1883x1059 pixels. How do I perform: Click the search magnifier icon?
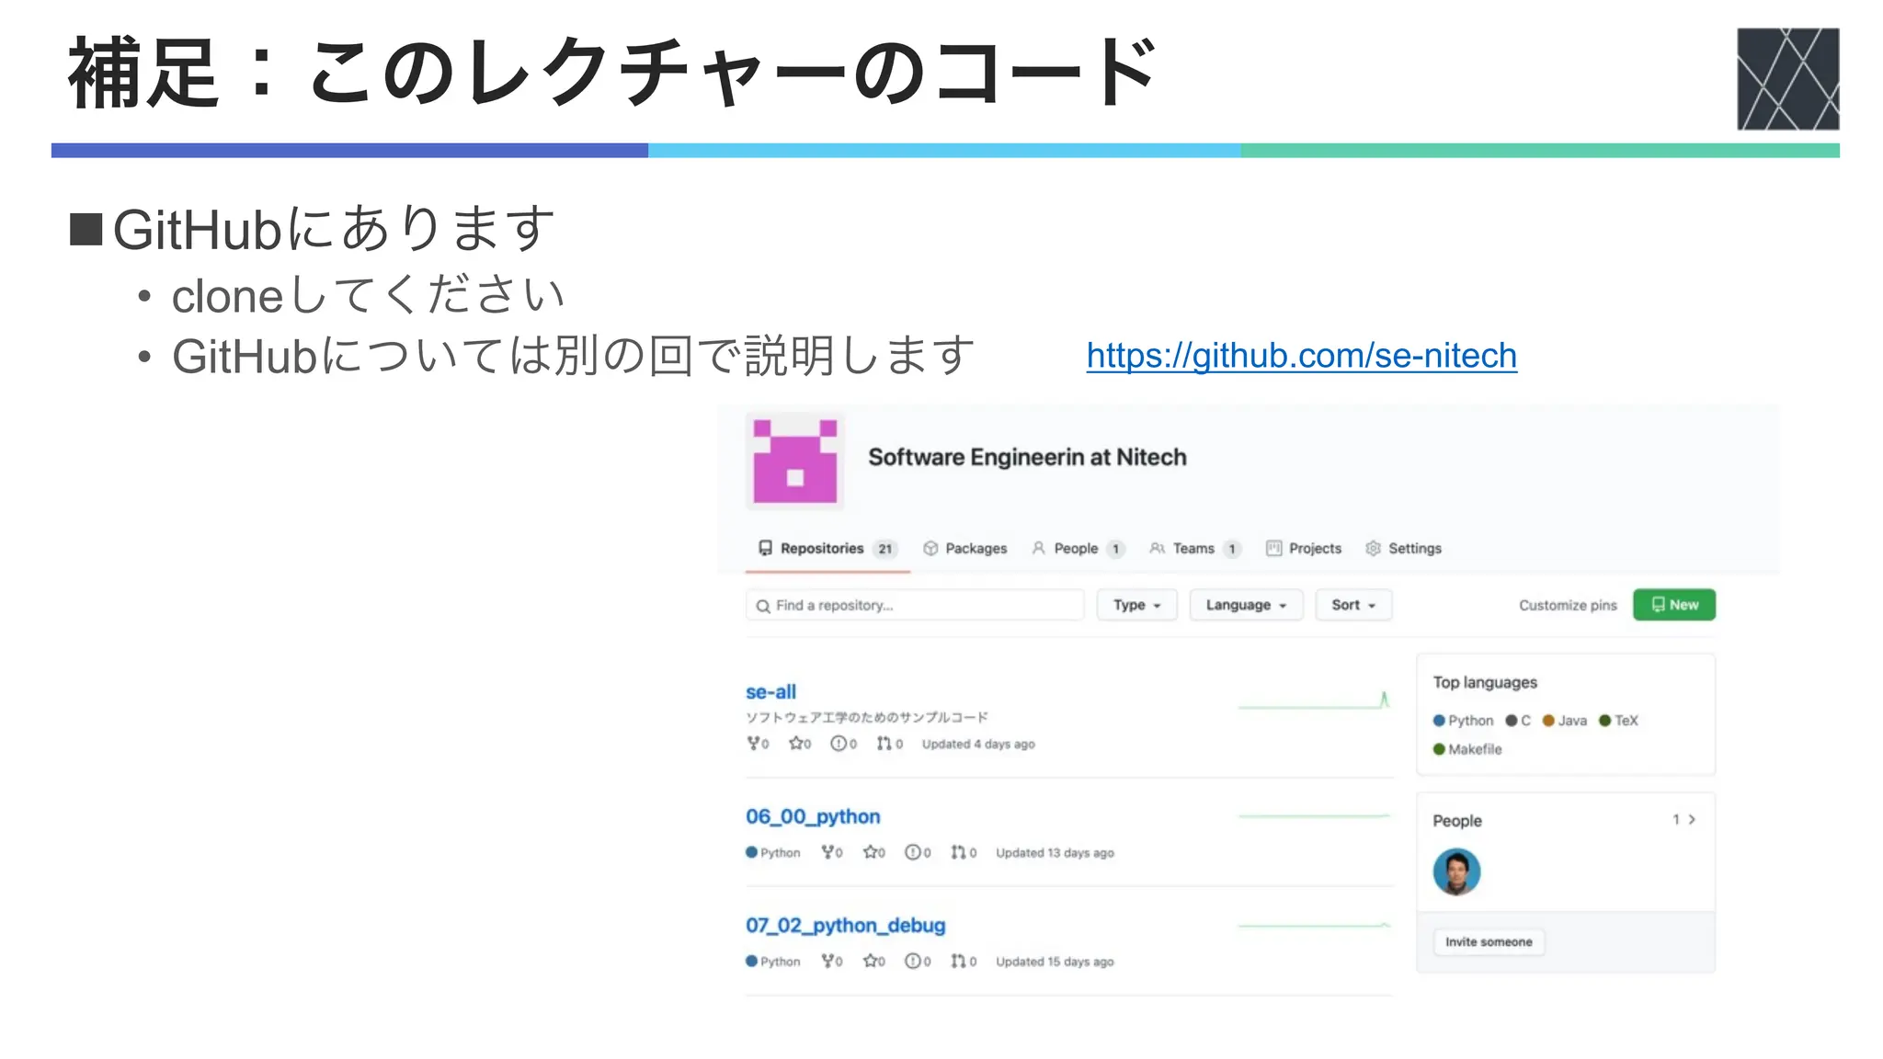763,606
